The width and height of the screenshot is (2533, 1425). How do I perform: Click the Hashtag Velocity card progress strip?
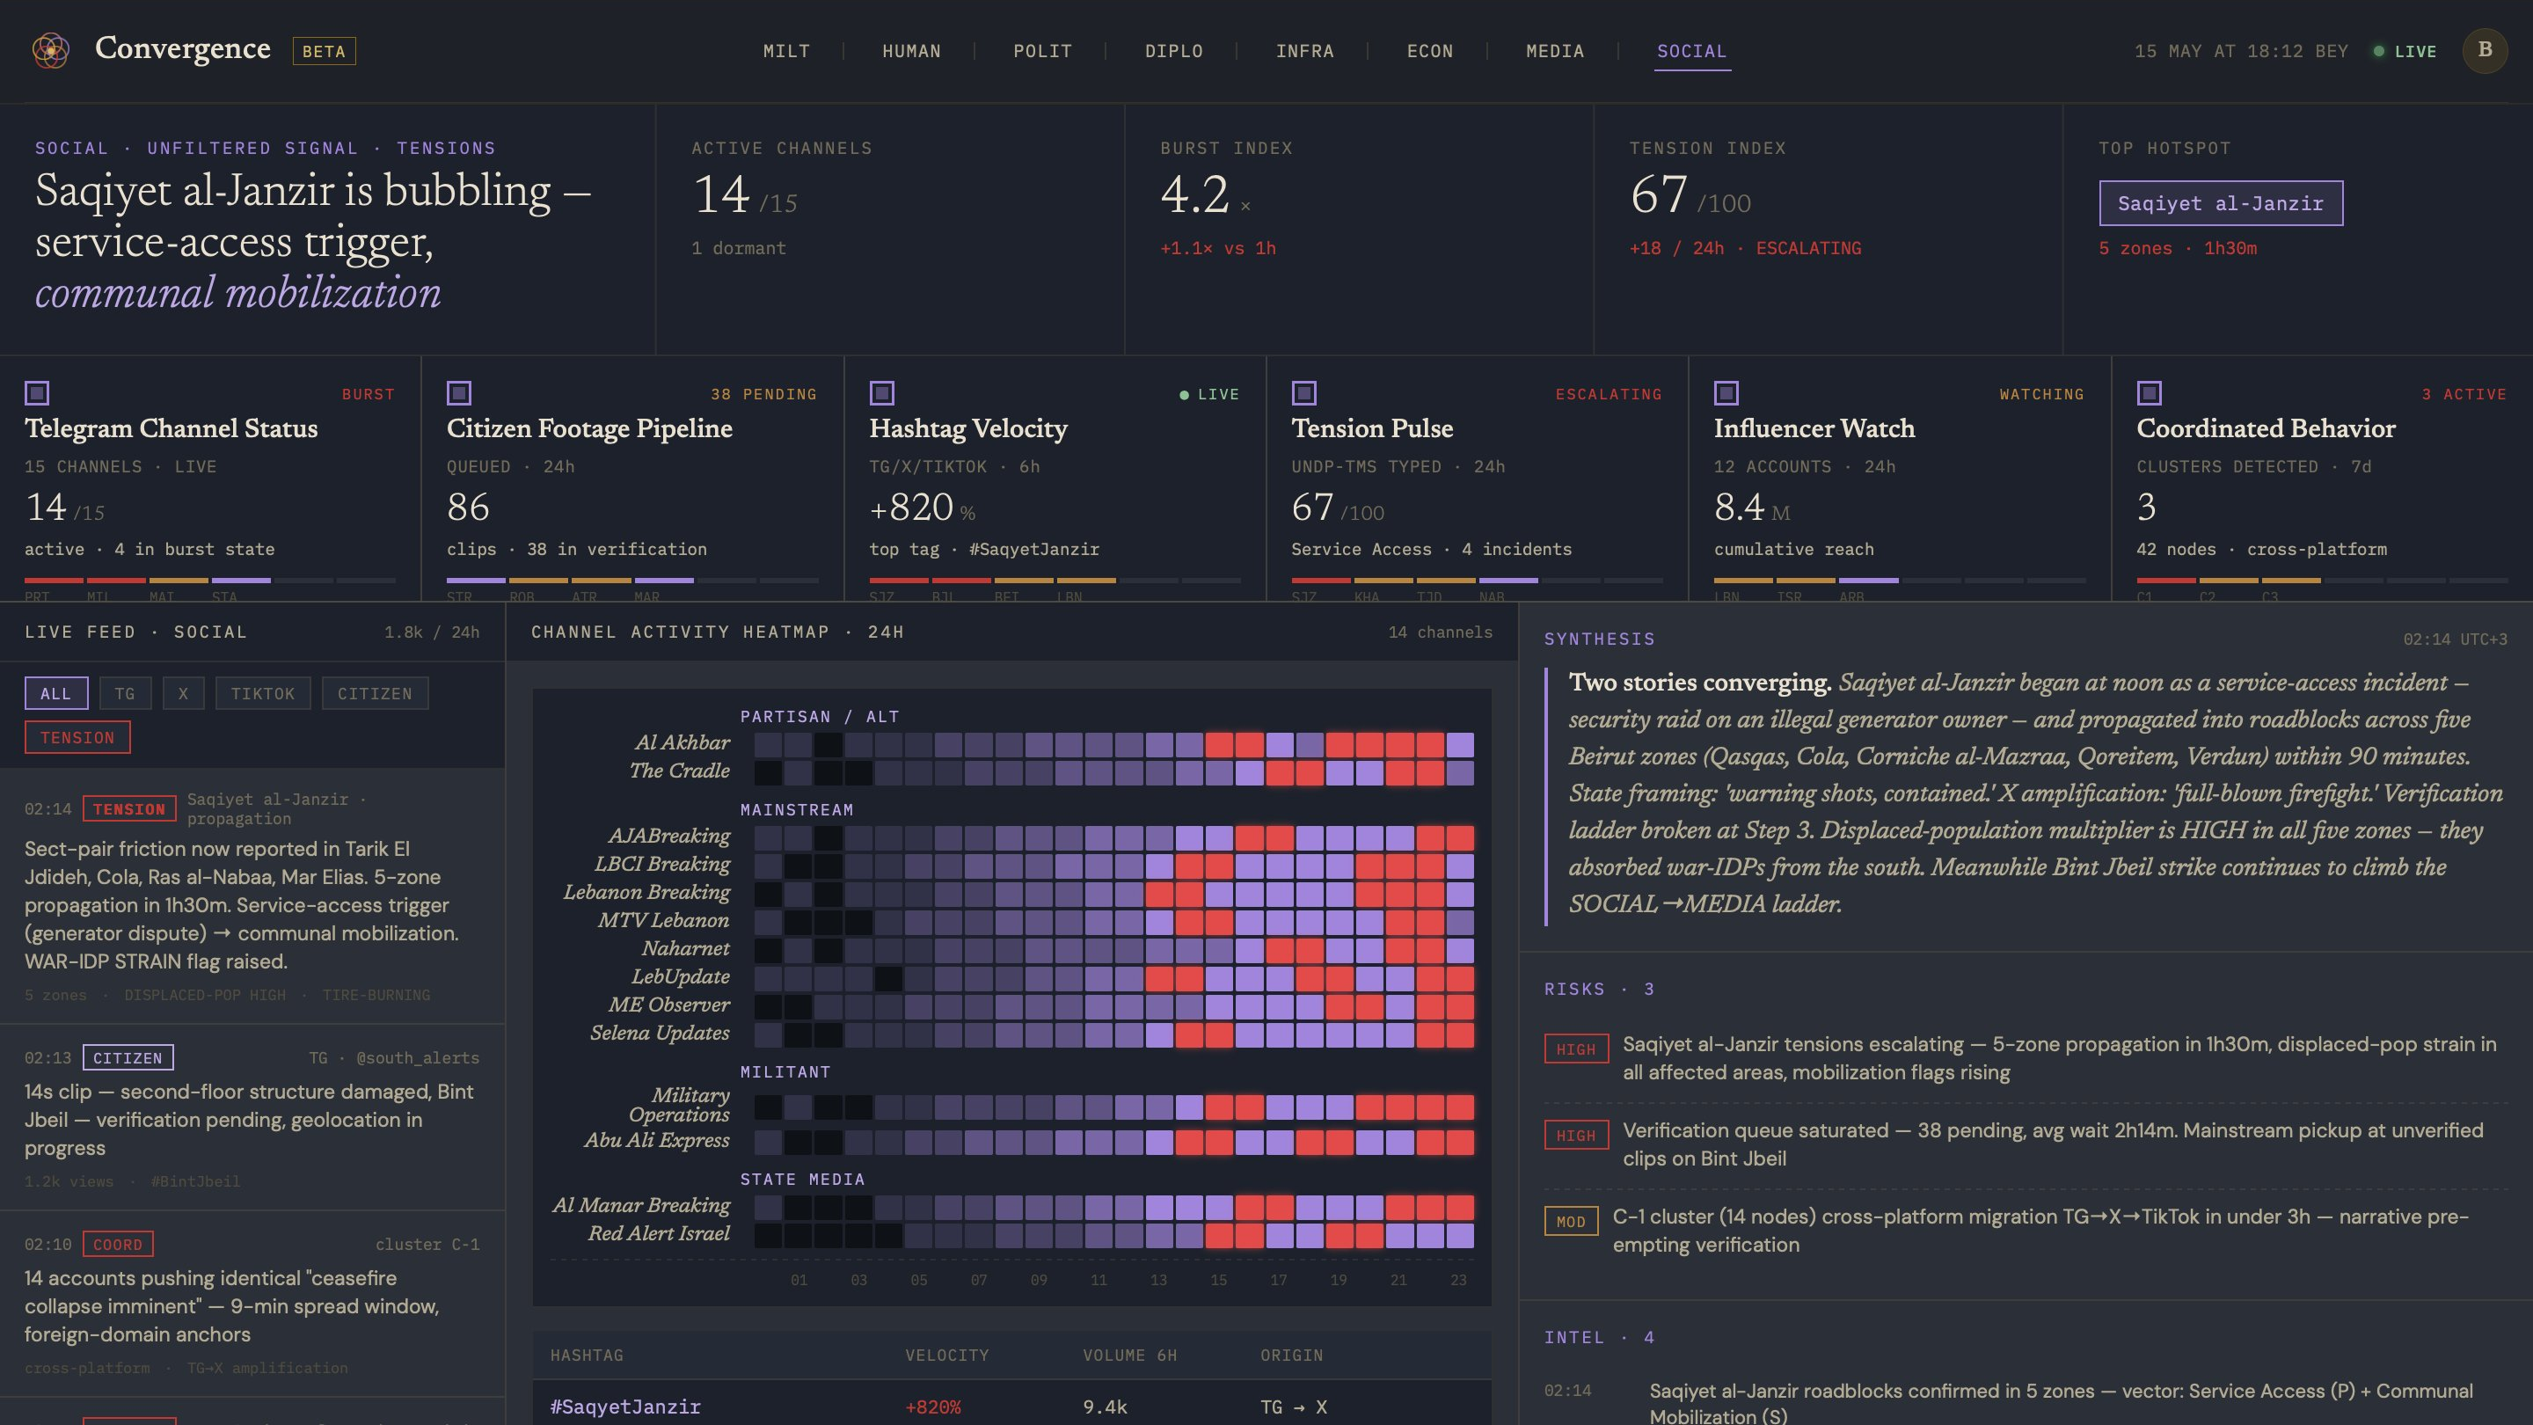[x=1055, y=581]
